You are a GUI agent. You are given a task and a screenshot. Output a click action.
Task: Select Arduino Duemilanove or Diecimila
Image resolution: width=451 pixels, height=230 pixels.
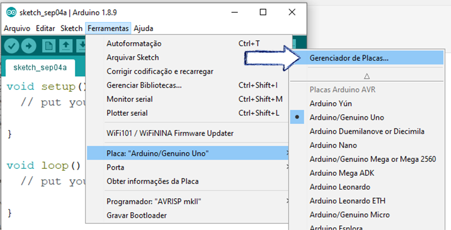pos(367,131)
